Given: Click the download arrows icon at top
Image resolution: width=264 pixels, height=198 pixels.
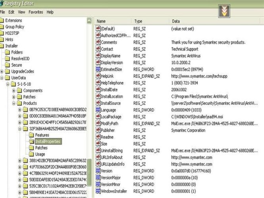Looking at the screenshot, I should (x=224, y=11).
